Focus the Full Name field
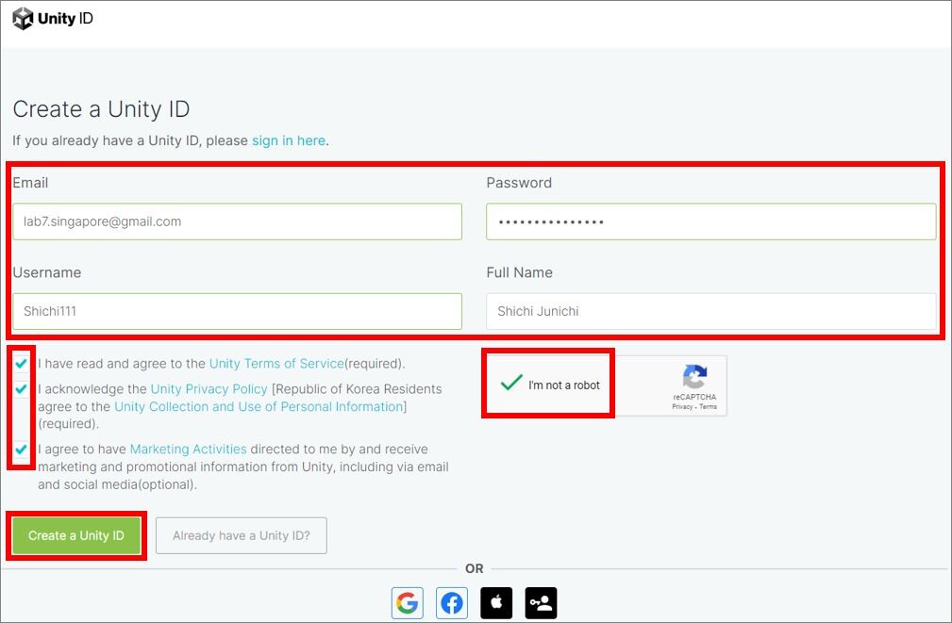 [x=711, y=311]
